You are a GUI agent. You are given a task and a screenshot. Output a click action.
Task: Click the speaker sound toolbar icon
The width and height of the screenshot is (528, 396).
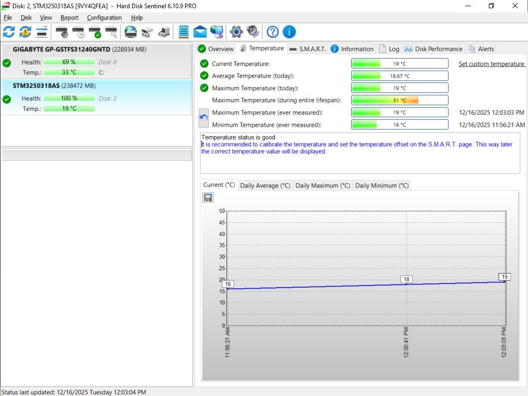(253, 32)
